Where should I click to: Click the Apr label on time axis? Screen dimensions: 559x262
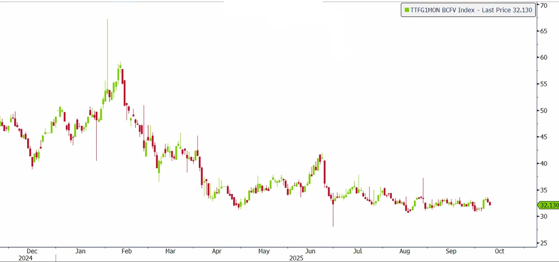pos(216,251)
